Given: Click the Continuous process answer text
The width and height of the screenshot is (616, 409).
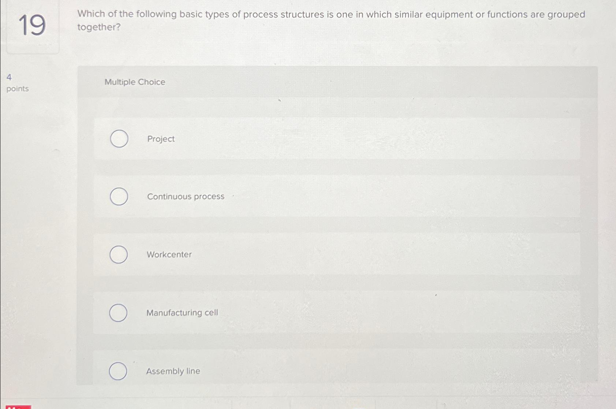Looking at the screenshot, I should pos(186,197).
